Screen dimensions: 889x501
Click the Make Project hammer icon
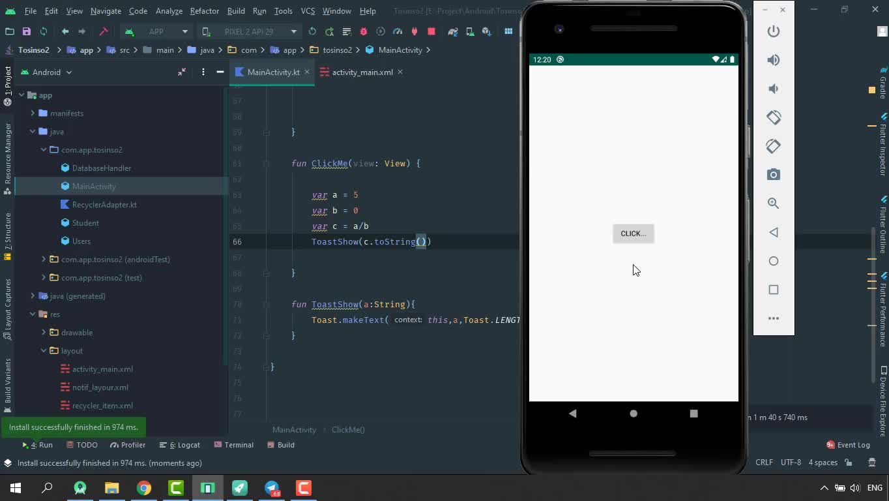point(103,31)
